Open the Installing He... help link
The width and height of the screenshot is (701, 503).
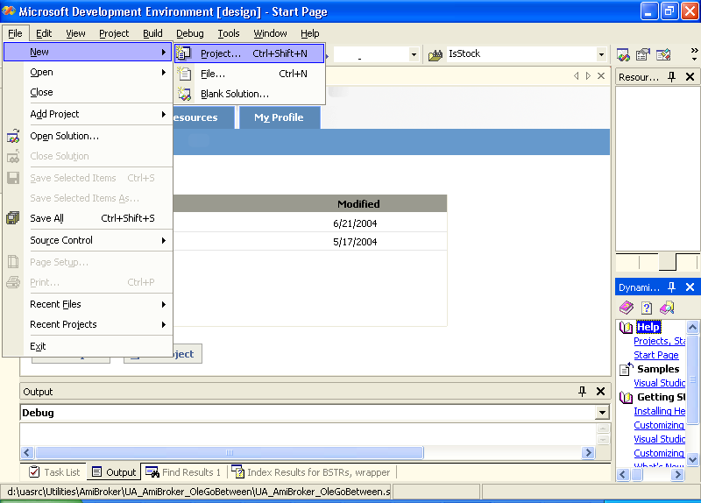660,411
